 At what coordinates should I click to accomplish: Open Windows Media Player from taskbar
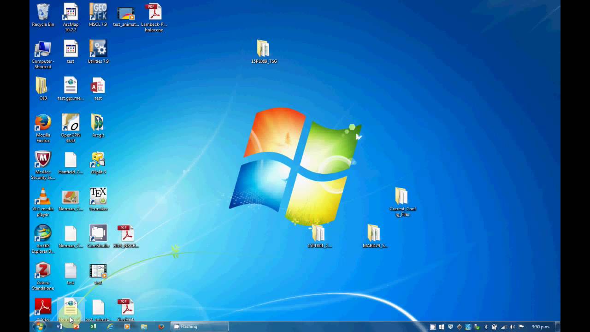[127, 326]
